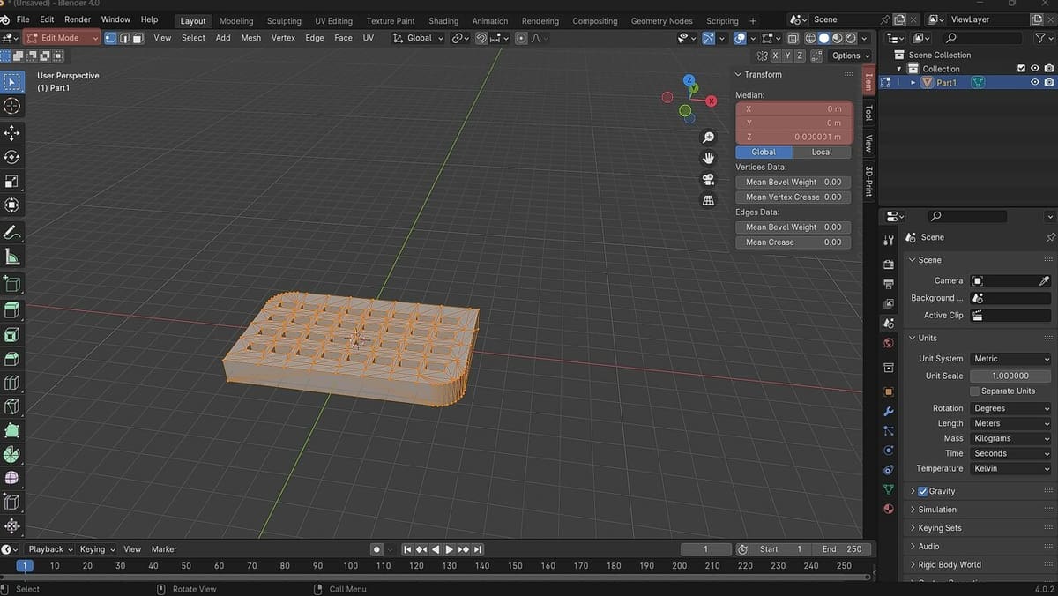Click the Unit Scale 1.000000 field
The image size is (1058, 596).
point(1010,376)
